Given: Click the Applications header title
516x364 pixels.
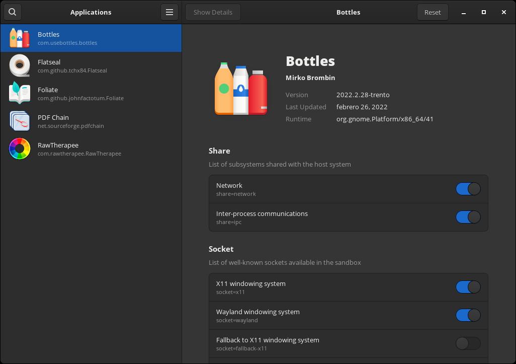Looking at the screenshot, I should [x=91, y=12].
